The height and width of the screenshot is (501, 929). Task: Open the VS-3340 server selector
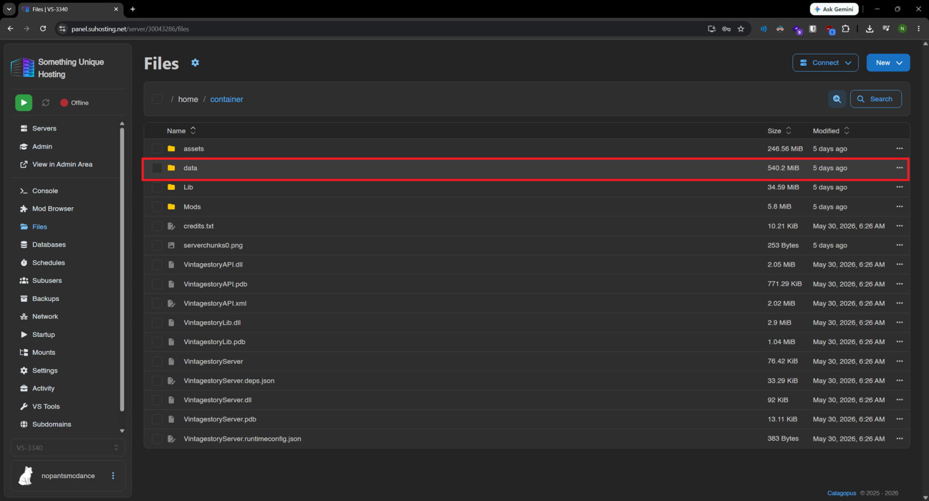tap(68, 448)
